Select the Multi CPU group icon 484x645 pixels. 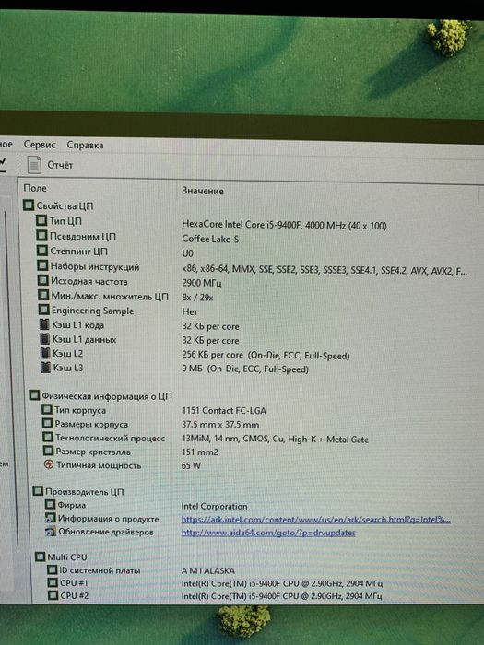click(x=40, y=557)
